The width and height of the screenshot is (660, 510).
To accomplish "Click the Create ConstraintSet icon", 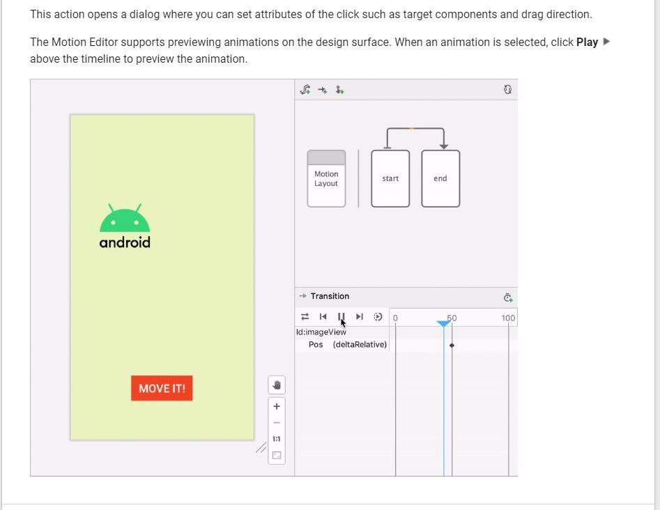I will [x=305, y=89].
